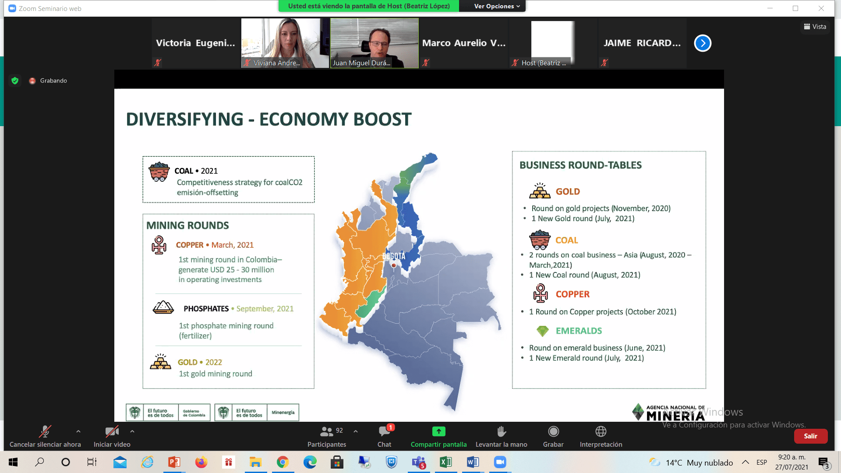This screenshot has height=473, width=841.
Task: Expand audio options arrow beside microphone
Action: 78,431
